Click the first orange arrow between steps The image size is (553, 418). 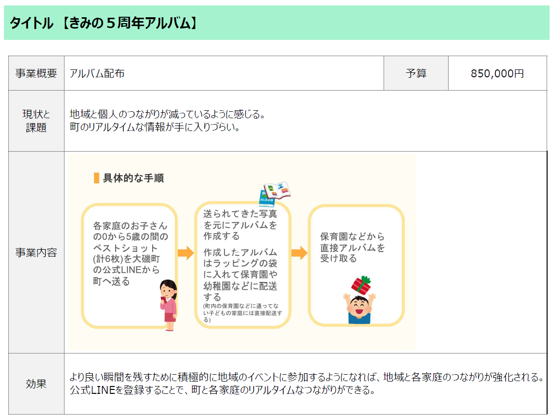186,253
